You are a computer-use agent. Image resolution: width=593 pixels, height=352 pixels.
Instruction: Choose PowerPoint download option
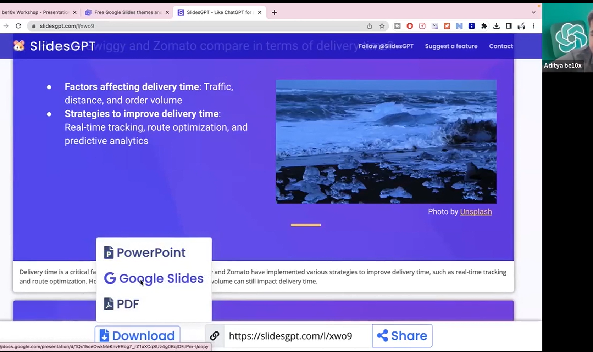point(145,252)
